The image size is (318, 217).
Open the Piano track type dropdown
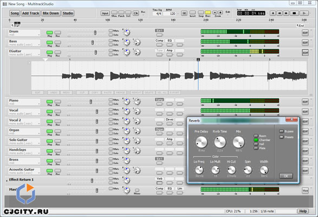38,104
